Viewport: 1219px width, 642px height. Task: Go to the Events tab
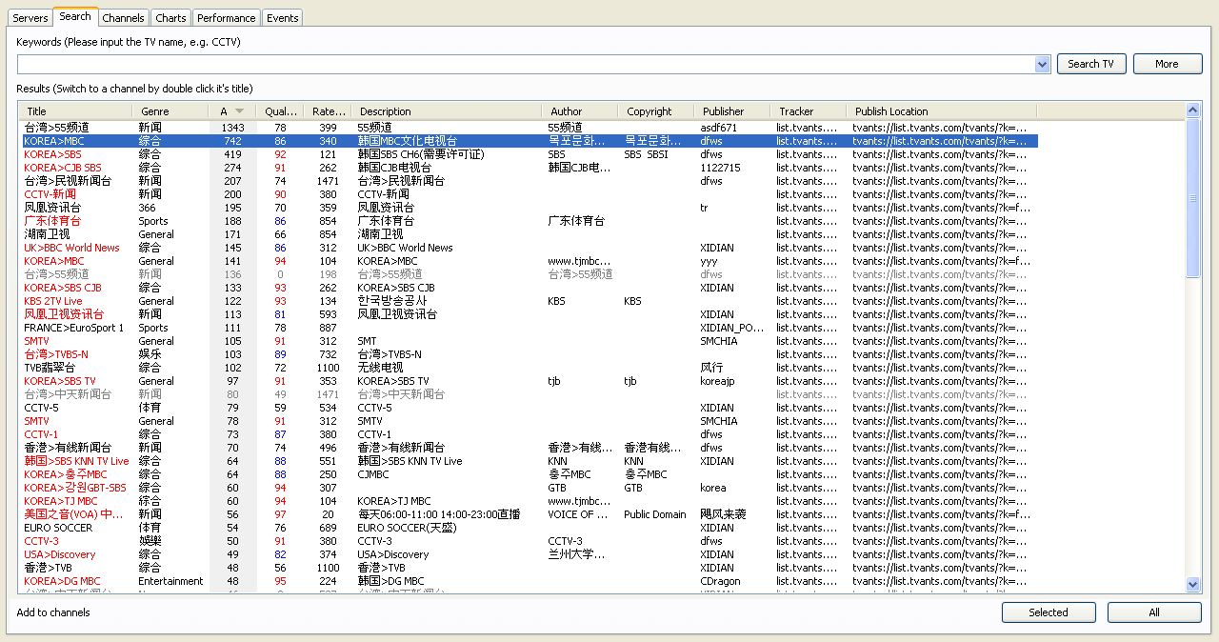(283, 18)
